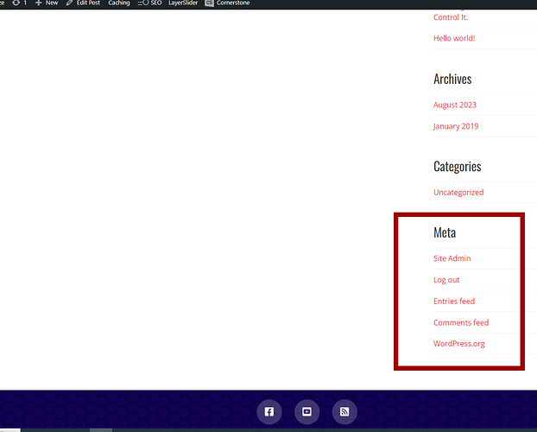Click the Facebook icon in footer

click(269, 412)
